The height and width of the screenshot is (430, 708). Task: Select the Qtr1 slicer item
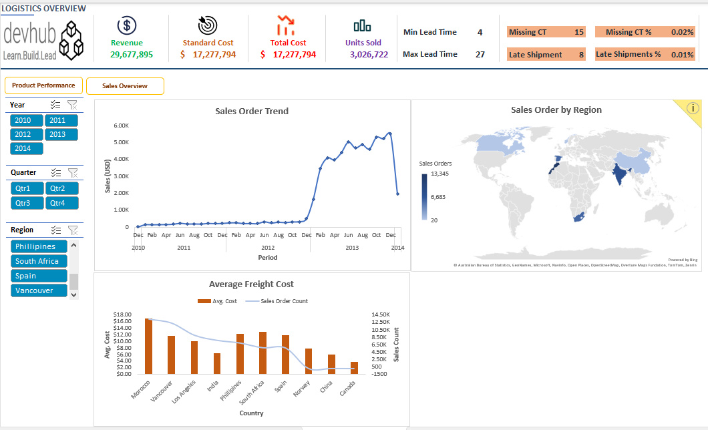(27, 188)
